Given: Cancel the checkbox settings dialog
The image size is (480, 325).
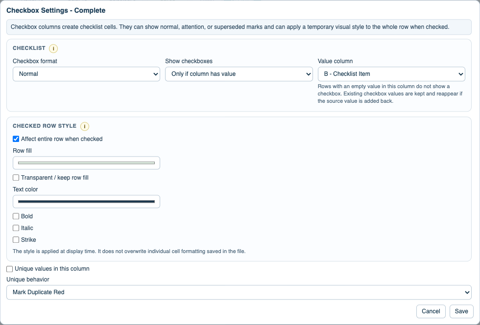Looking at the screenshot, I should coord(431,311).
